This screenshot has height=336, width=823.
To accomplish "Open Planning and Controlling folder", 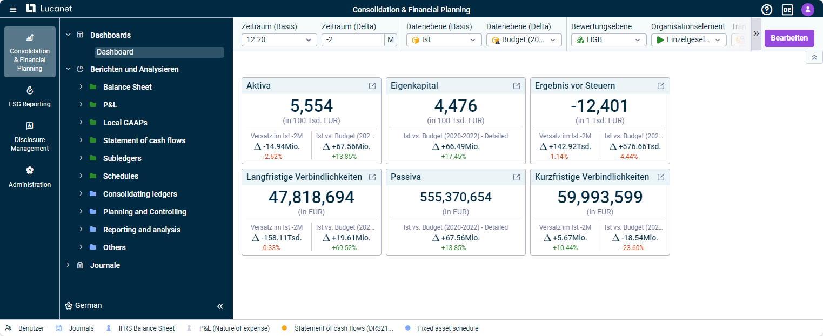I will pyautogui.click(x=145, y=212).
